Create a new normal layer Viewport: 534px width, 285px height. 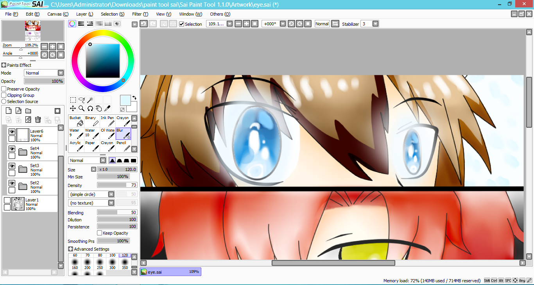tap(9, 111)
